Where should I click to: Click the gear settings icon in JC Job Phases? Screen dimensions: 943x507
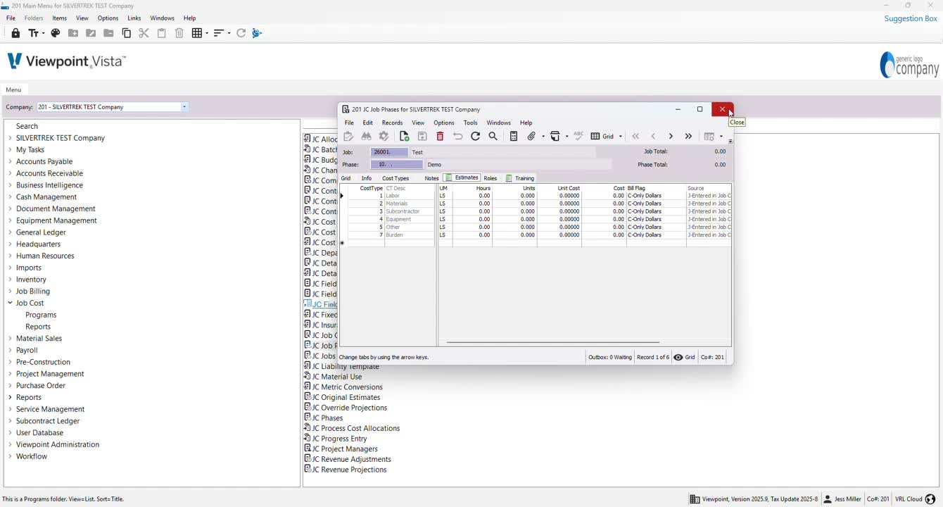pos(384,137)
